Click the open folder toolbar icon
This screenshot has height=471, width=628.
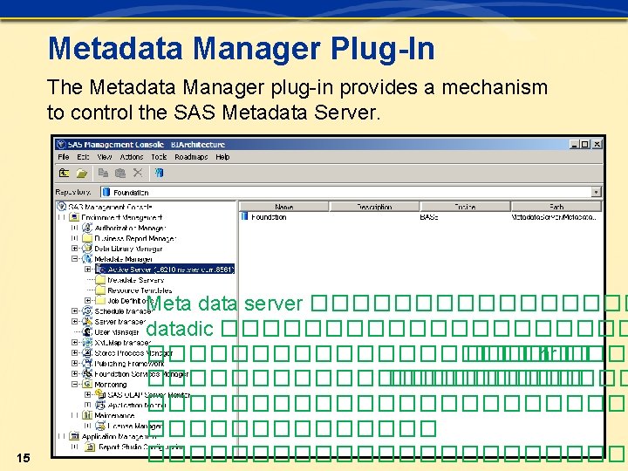tap(82, 173)
